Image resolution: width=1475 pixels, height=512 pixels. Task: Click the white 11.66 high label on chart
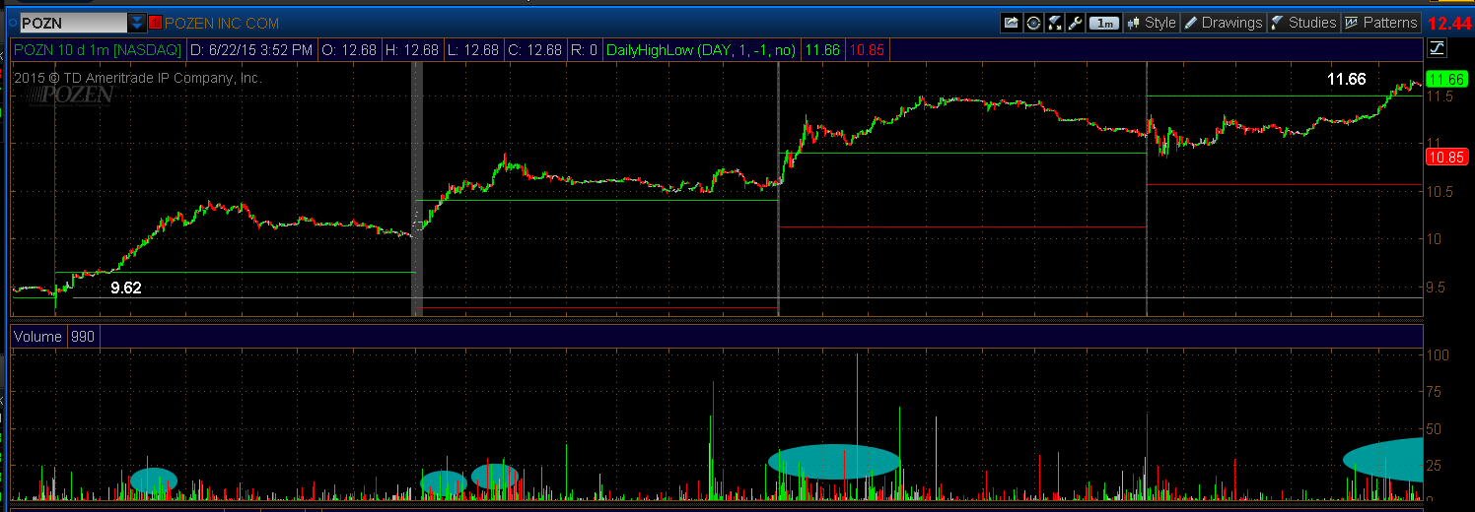point(1347,79)
